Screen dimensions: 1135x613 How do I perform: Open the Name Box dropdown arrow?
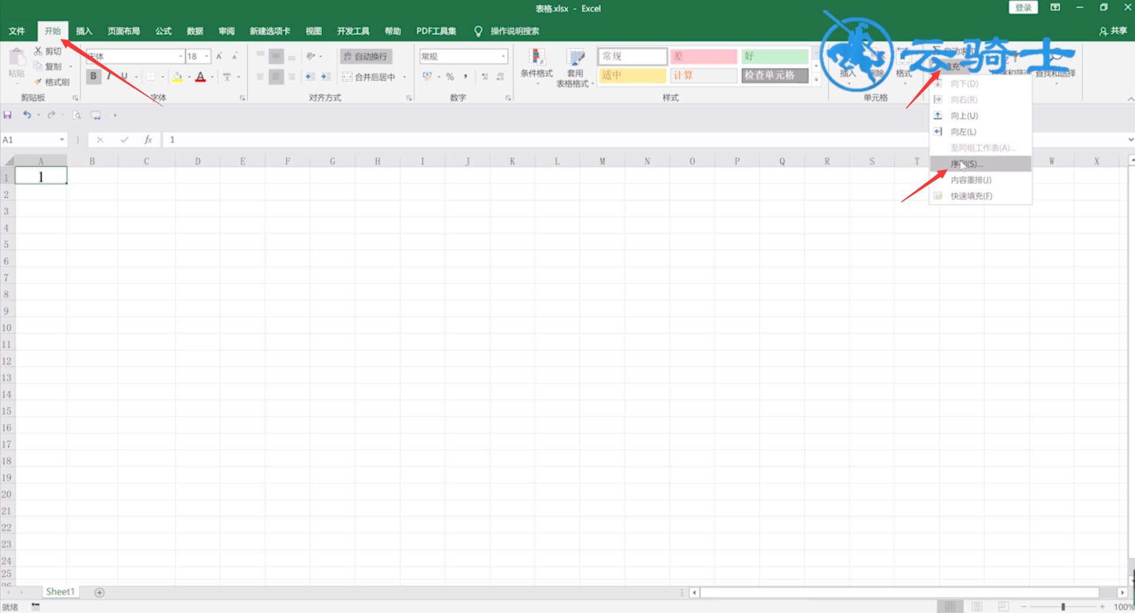[x=62, y=140]
